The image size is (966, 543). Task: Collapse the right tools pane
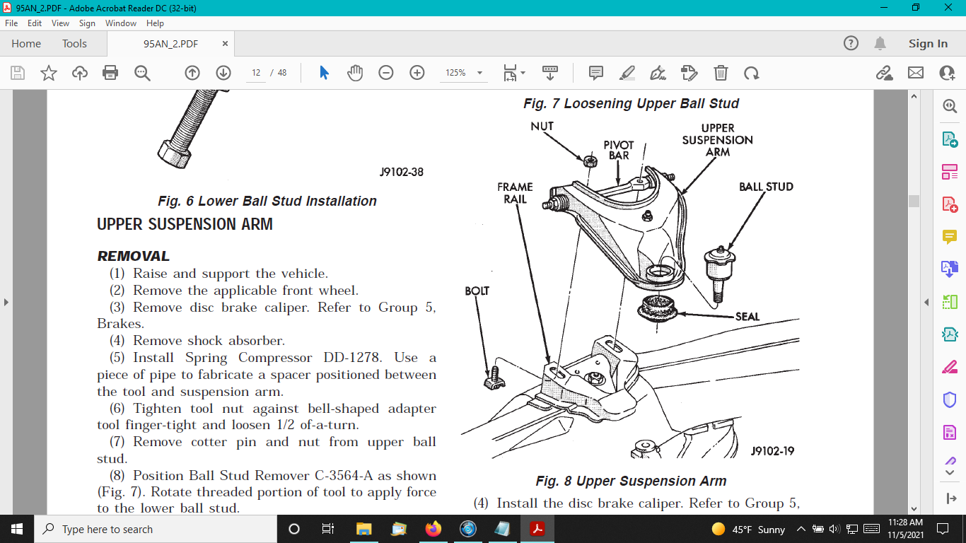(926, 302)
